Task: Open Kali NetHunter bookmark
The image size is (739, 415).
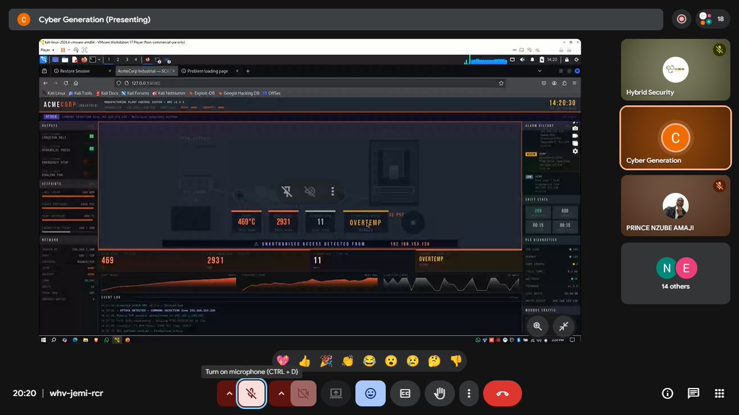Action: point(169,93)
